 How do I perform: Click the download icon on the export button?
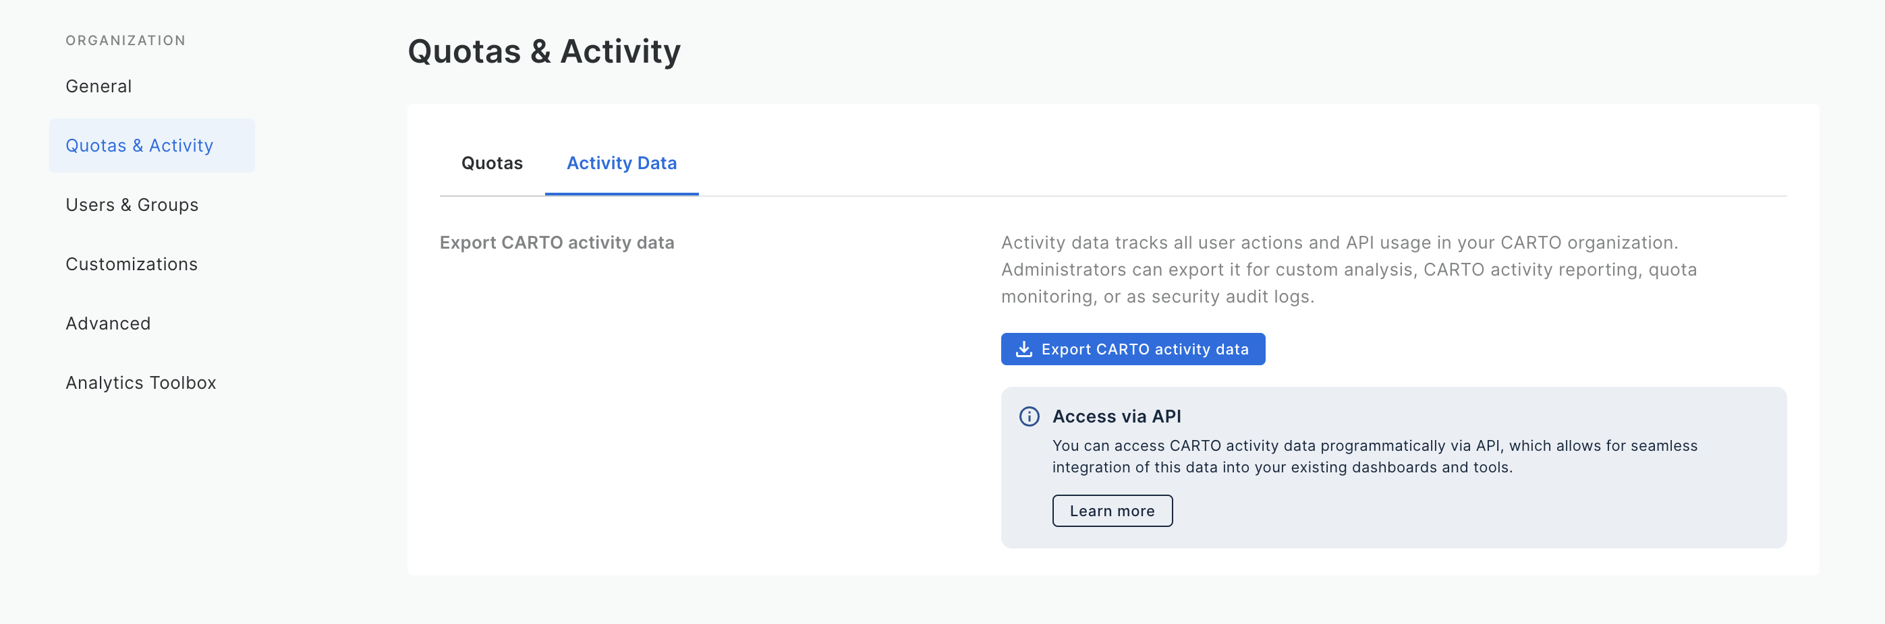pyautogui.click(x=1023, y=349)
